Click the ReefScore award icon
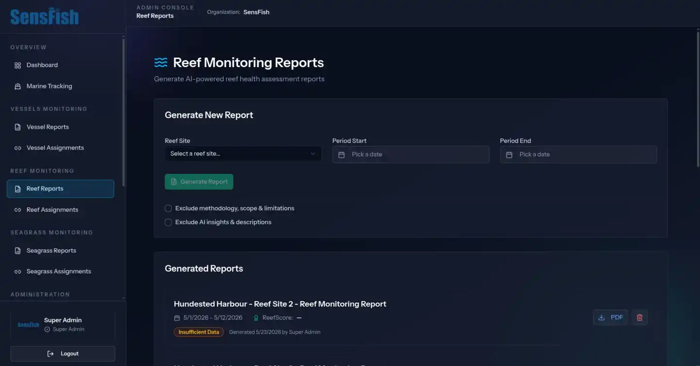The height and width of the screenshot is (366, 700). (256, 318)
